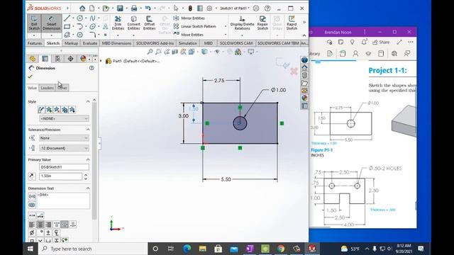Screen dimensions: 454x255
Task: Expand the Part1 feature tree node
Action: click(101, 61)
